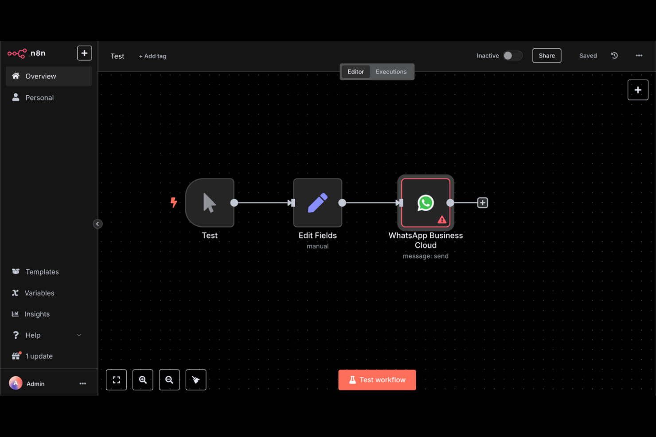The height and width of the screenshot is (437, 656).
Task: Add a tag to the workflow
Action: click(x=152, y=56)
